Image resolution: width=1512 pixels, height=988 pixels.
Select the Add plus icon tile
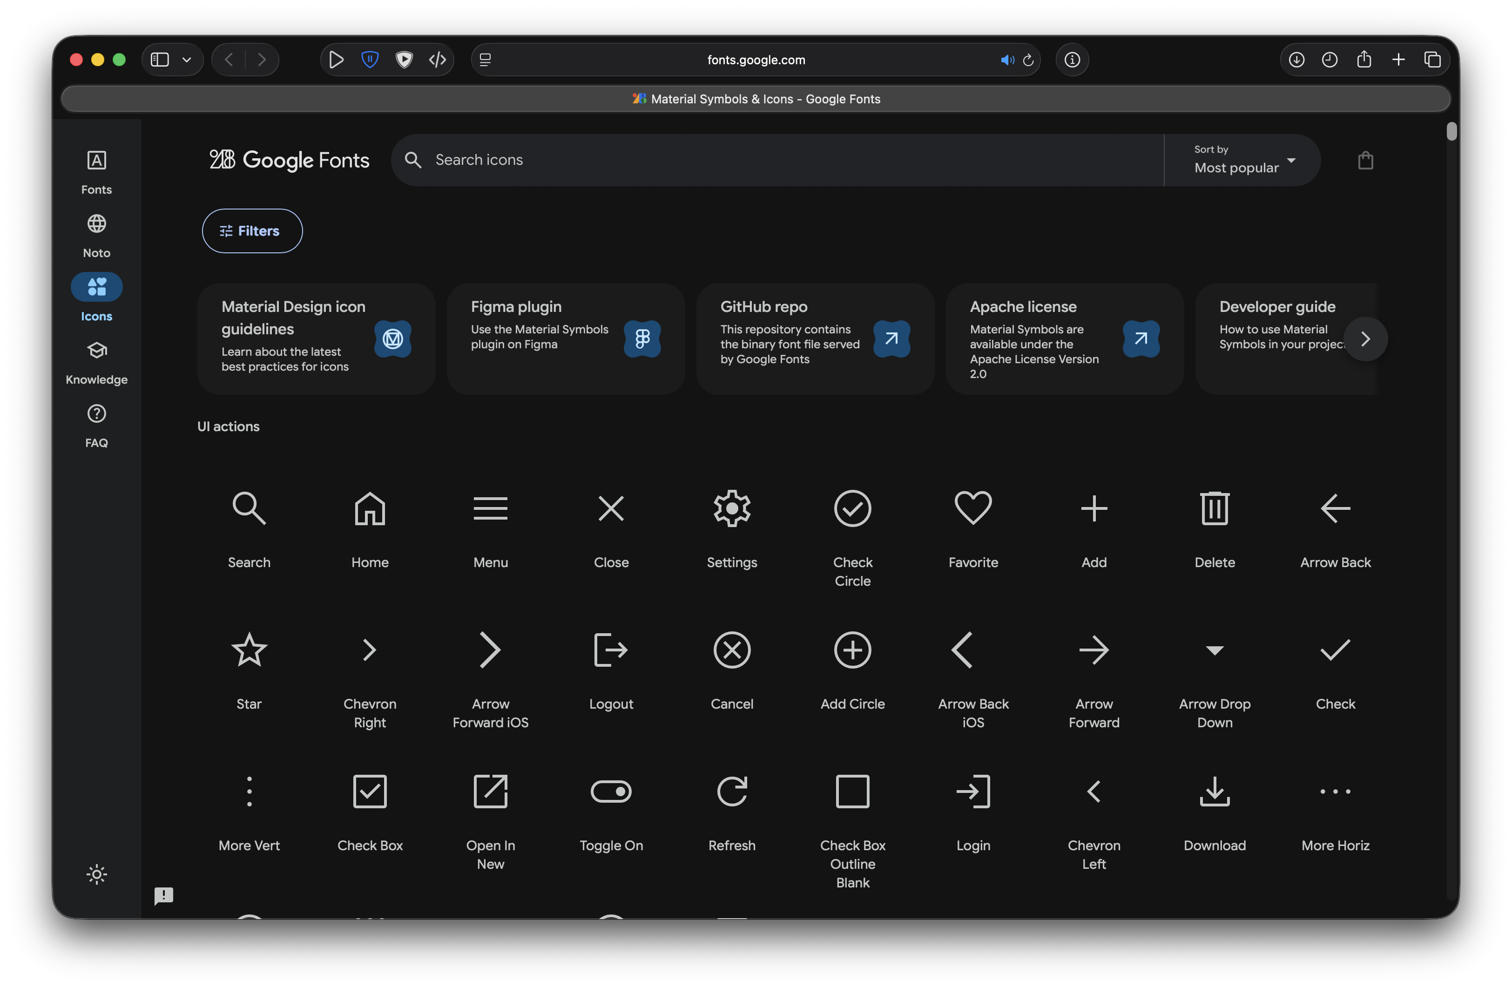(x=1094, y=508)
